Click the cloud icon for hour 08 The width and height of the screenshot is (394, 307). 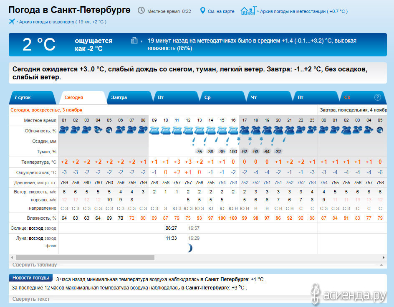(x=143, y=130)
